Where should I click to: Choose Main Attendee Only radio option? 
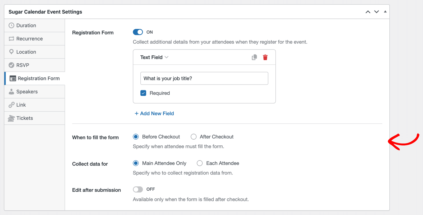(136, 163)
